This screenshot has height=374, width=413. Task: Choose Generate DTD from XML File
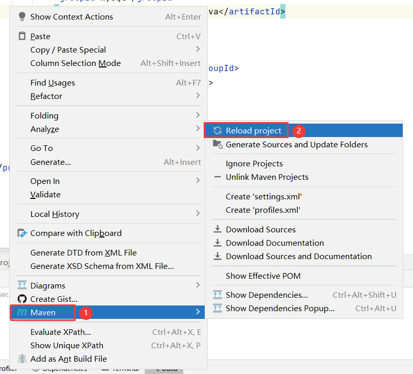click(x=109, y=252)
